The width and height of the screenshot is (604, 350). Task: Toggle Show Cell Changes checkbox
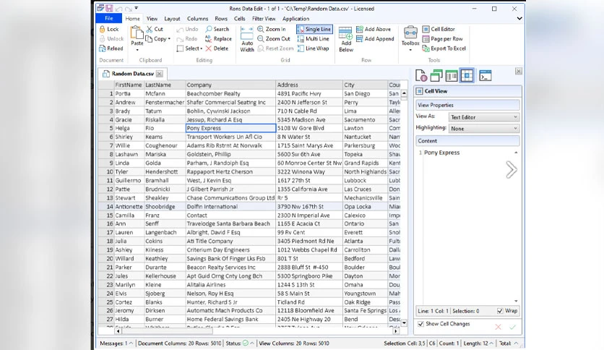pyautogui.click(x=420, y=324)
